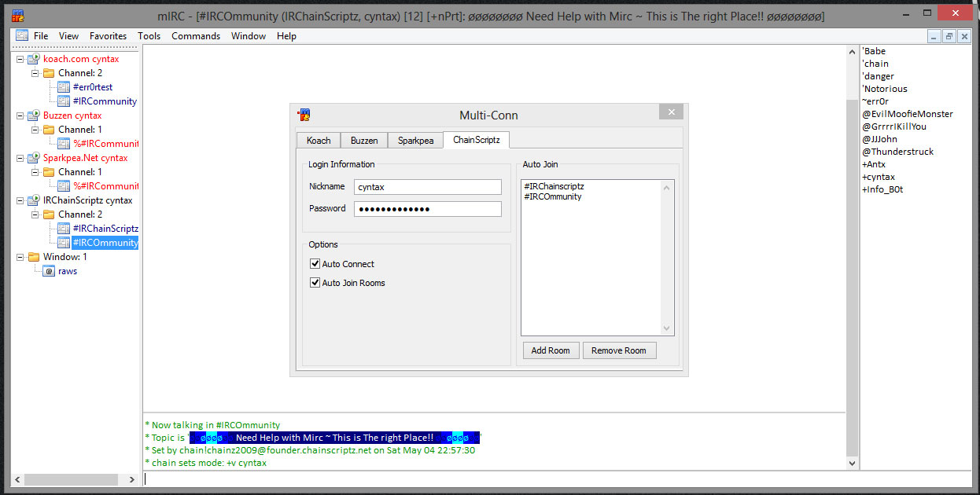
Task: Open the #IRChainScriptz channel icon in the tree
Action: (x=64, y=229)
